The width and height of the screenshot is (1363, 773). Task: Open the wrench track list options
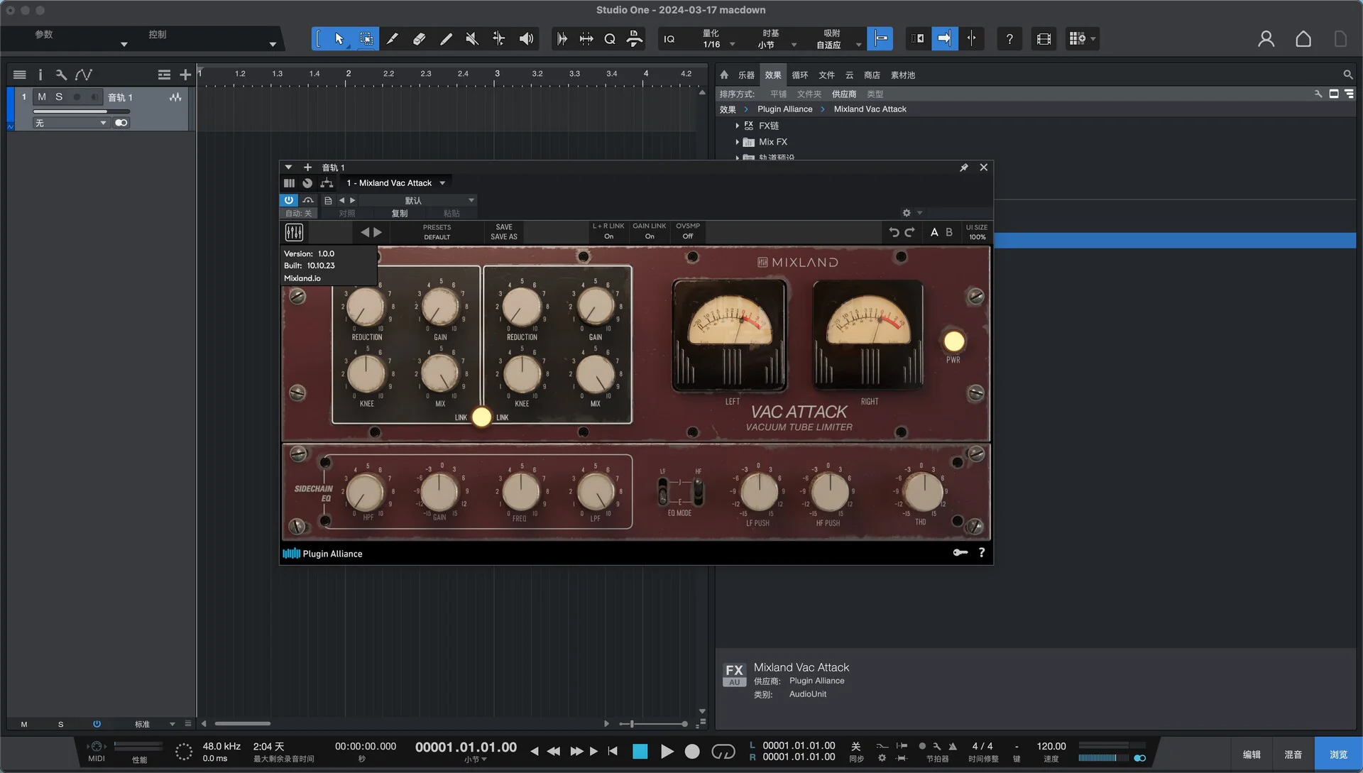(61, 75)
